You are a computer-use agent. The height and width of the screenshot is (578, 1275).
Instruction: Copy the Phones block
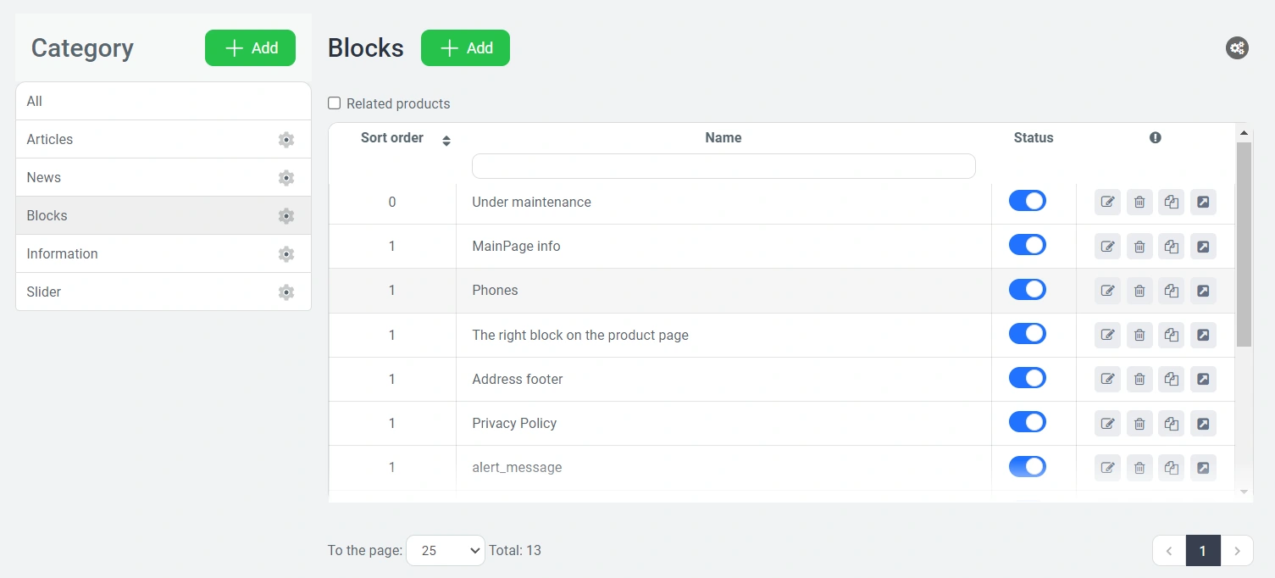pos(1171,291)
